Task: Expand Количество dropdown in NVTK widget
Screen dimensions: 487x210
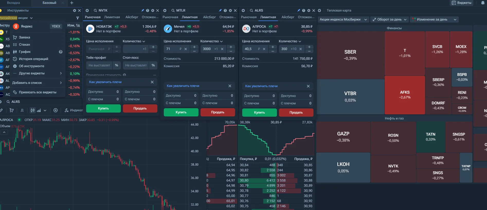Action: [134, 41]
